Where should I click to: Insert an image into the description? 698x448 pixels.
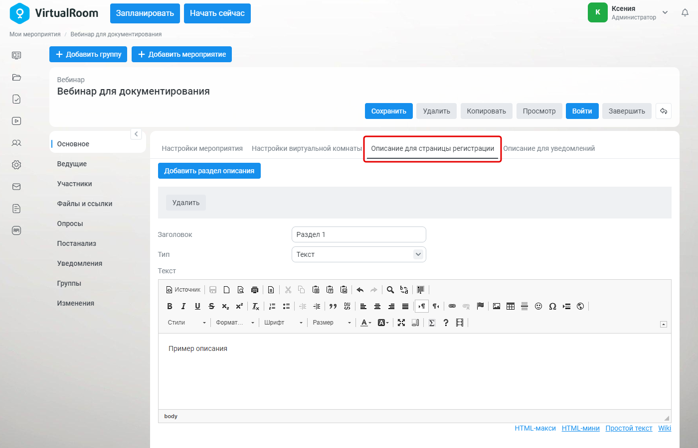497,306
